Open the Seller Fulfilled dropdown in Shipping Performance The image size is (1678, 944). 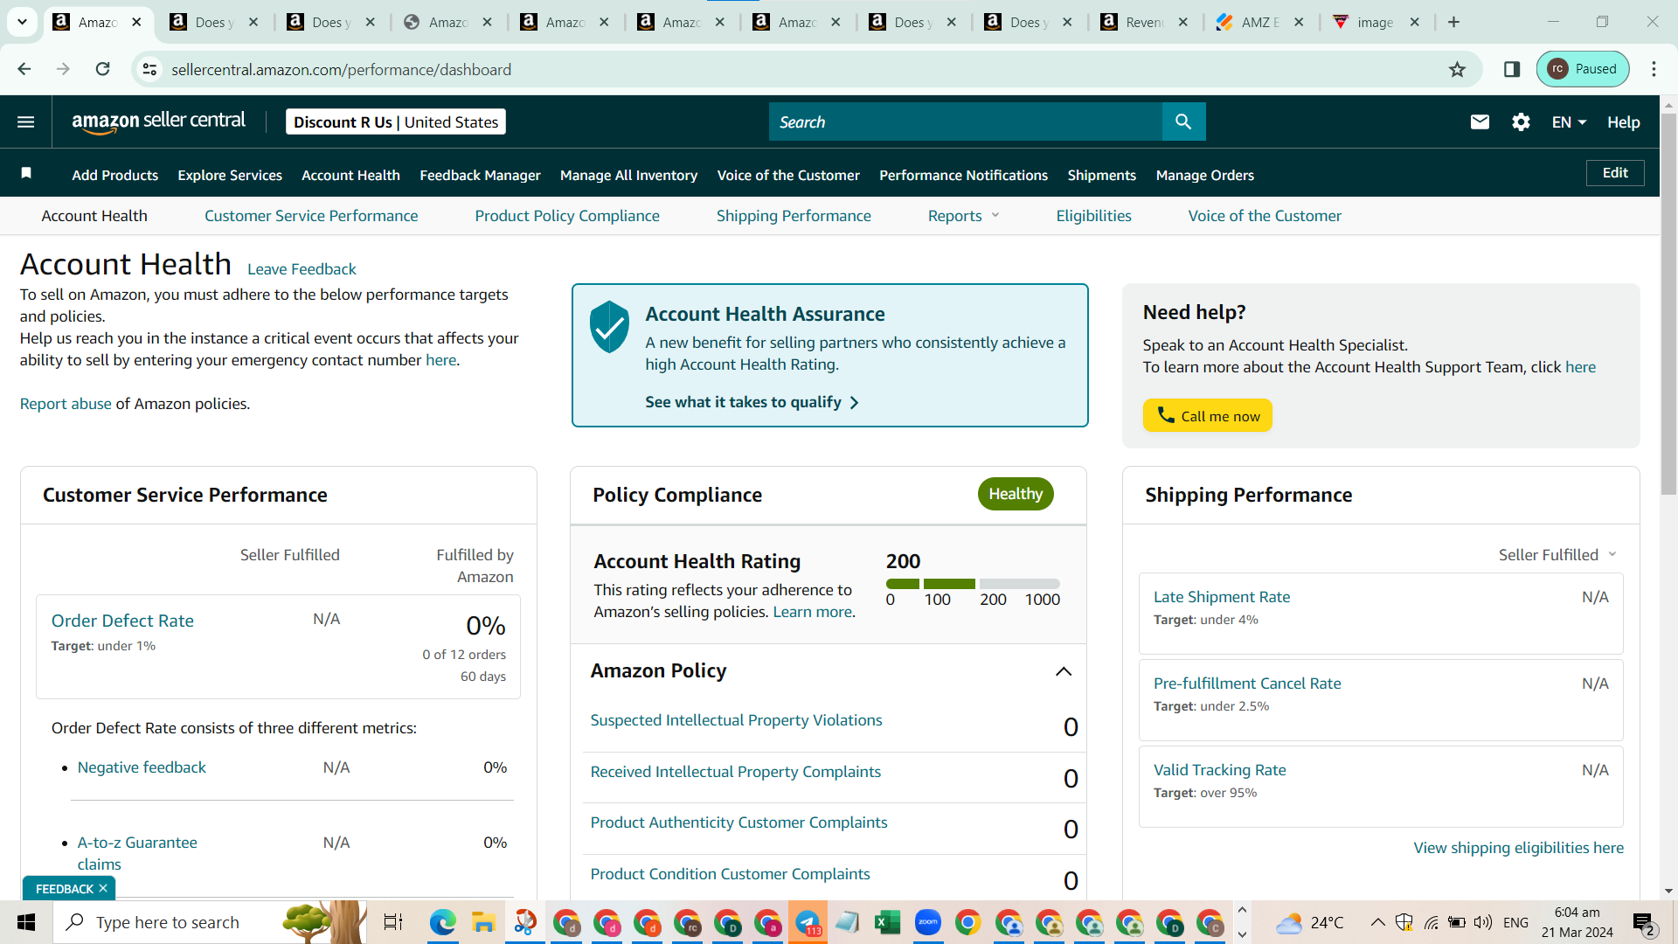pyautogui.click(x=1557, y=555)
